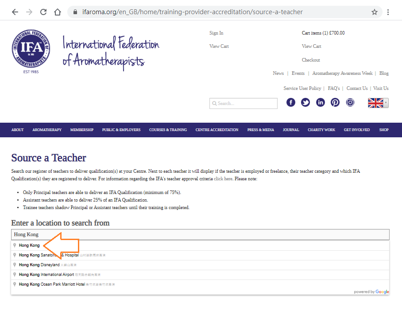Open the Sign In link

point(216,33)
